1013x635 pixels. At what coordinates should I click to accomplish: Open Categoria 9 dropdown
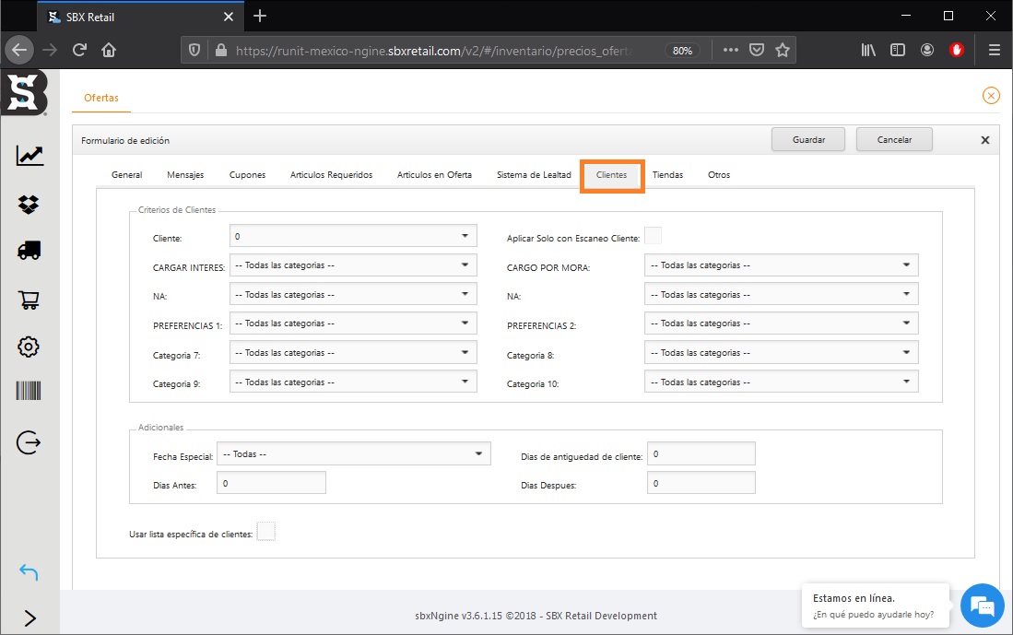(x=353, y=382)
